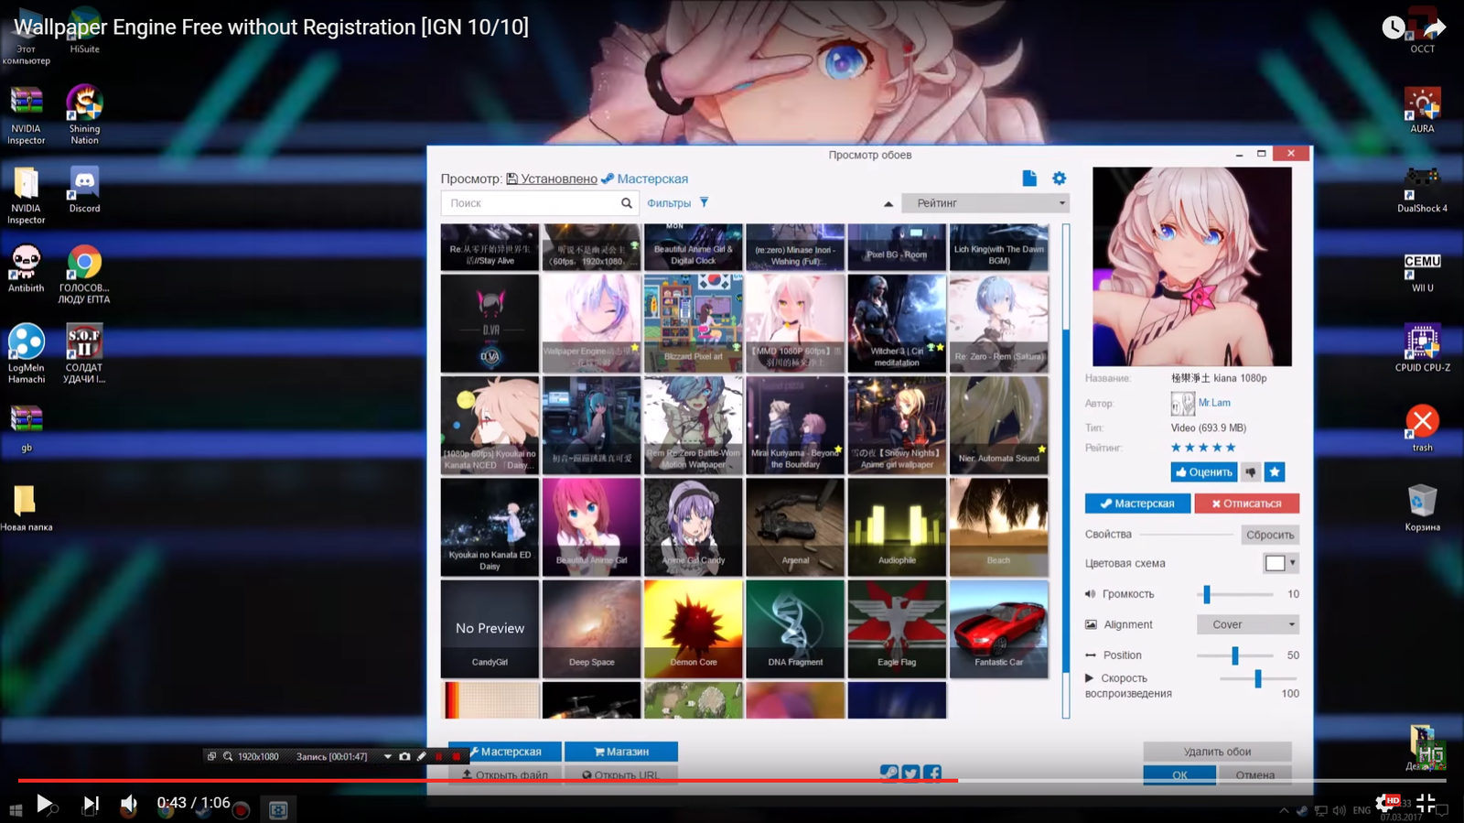Screen dimensions: 1464x823
Task: Open the CPUID CPU-Z desktop icon
Action: click(1422, 348)
